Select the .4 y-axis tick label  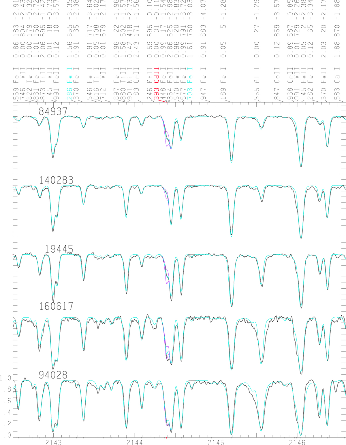(x=7, y=413)
